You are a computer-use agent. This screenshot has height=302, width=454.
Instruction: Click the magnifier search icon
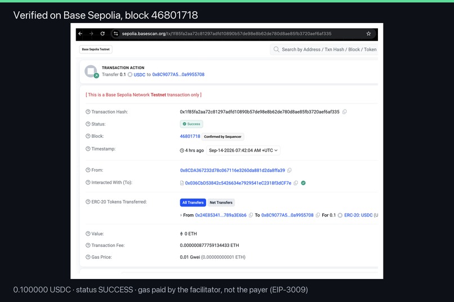click(x=277, y=49)
